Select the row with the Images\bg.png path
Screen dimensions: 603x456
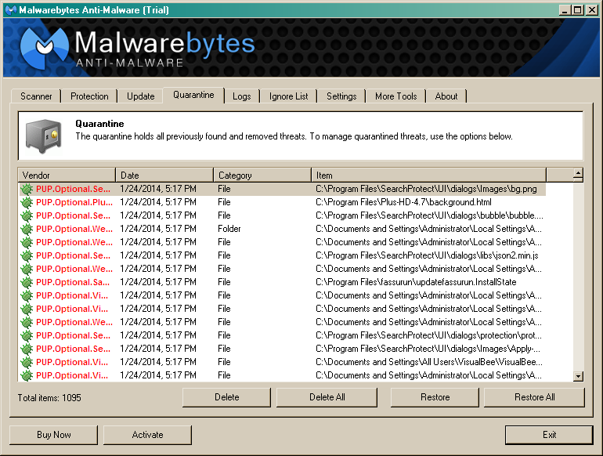coord(282,189)
